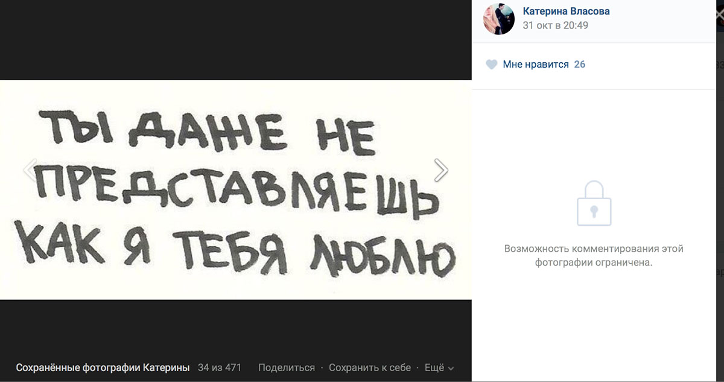Open Катерина Власова's avatar picture
The height and width of the screenshot is (382, 724).
pos(499,18)
